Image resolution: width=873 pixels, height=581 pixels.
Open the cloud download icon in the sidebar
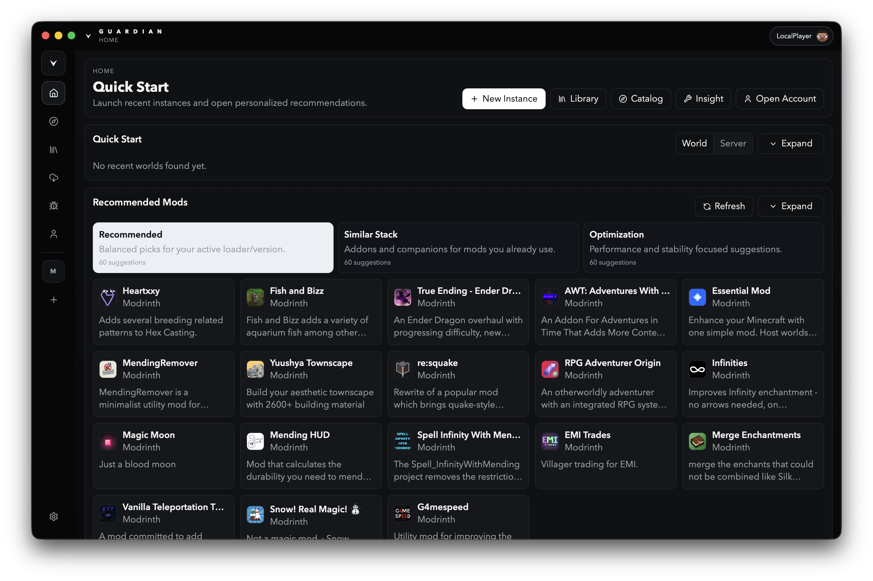pyautogui.click(x=54, y=178)
